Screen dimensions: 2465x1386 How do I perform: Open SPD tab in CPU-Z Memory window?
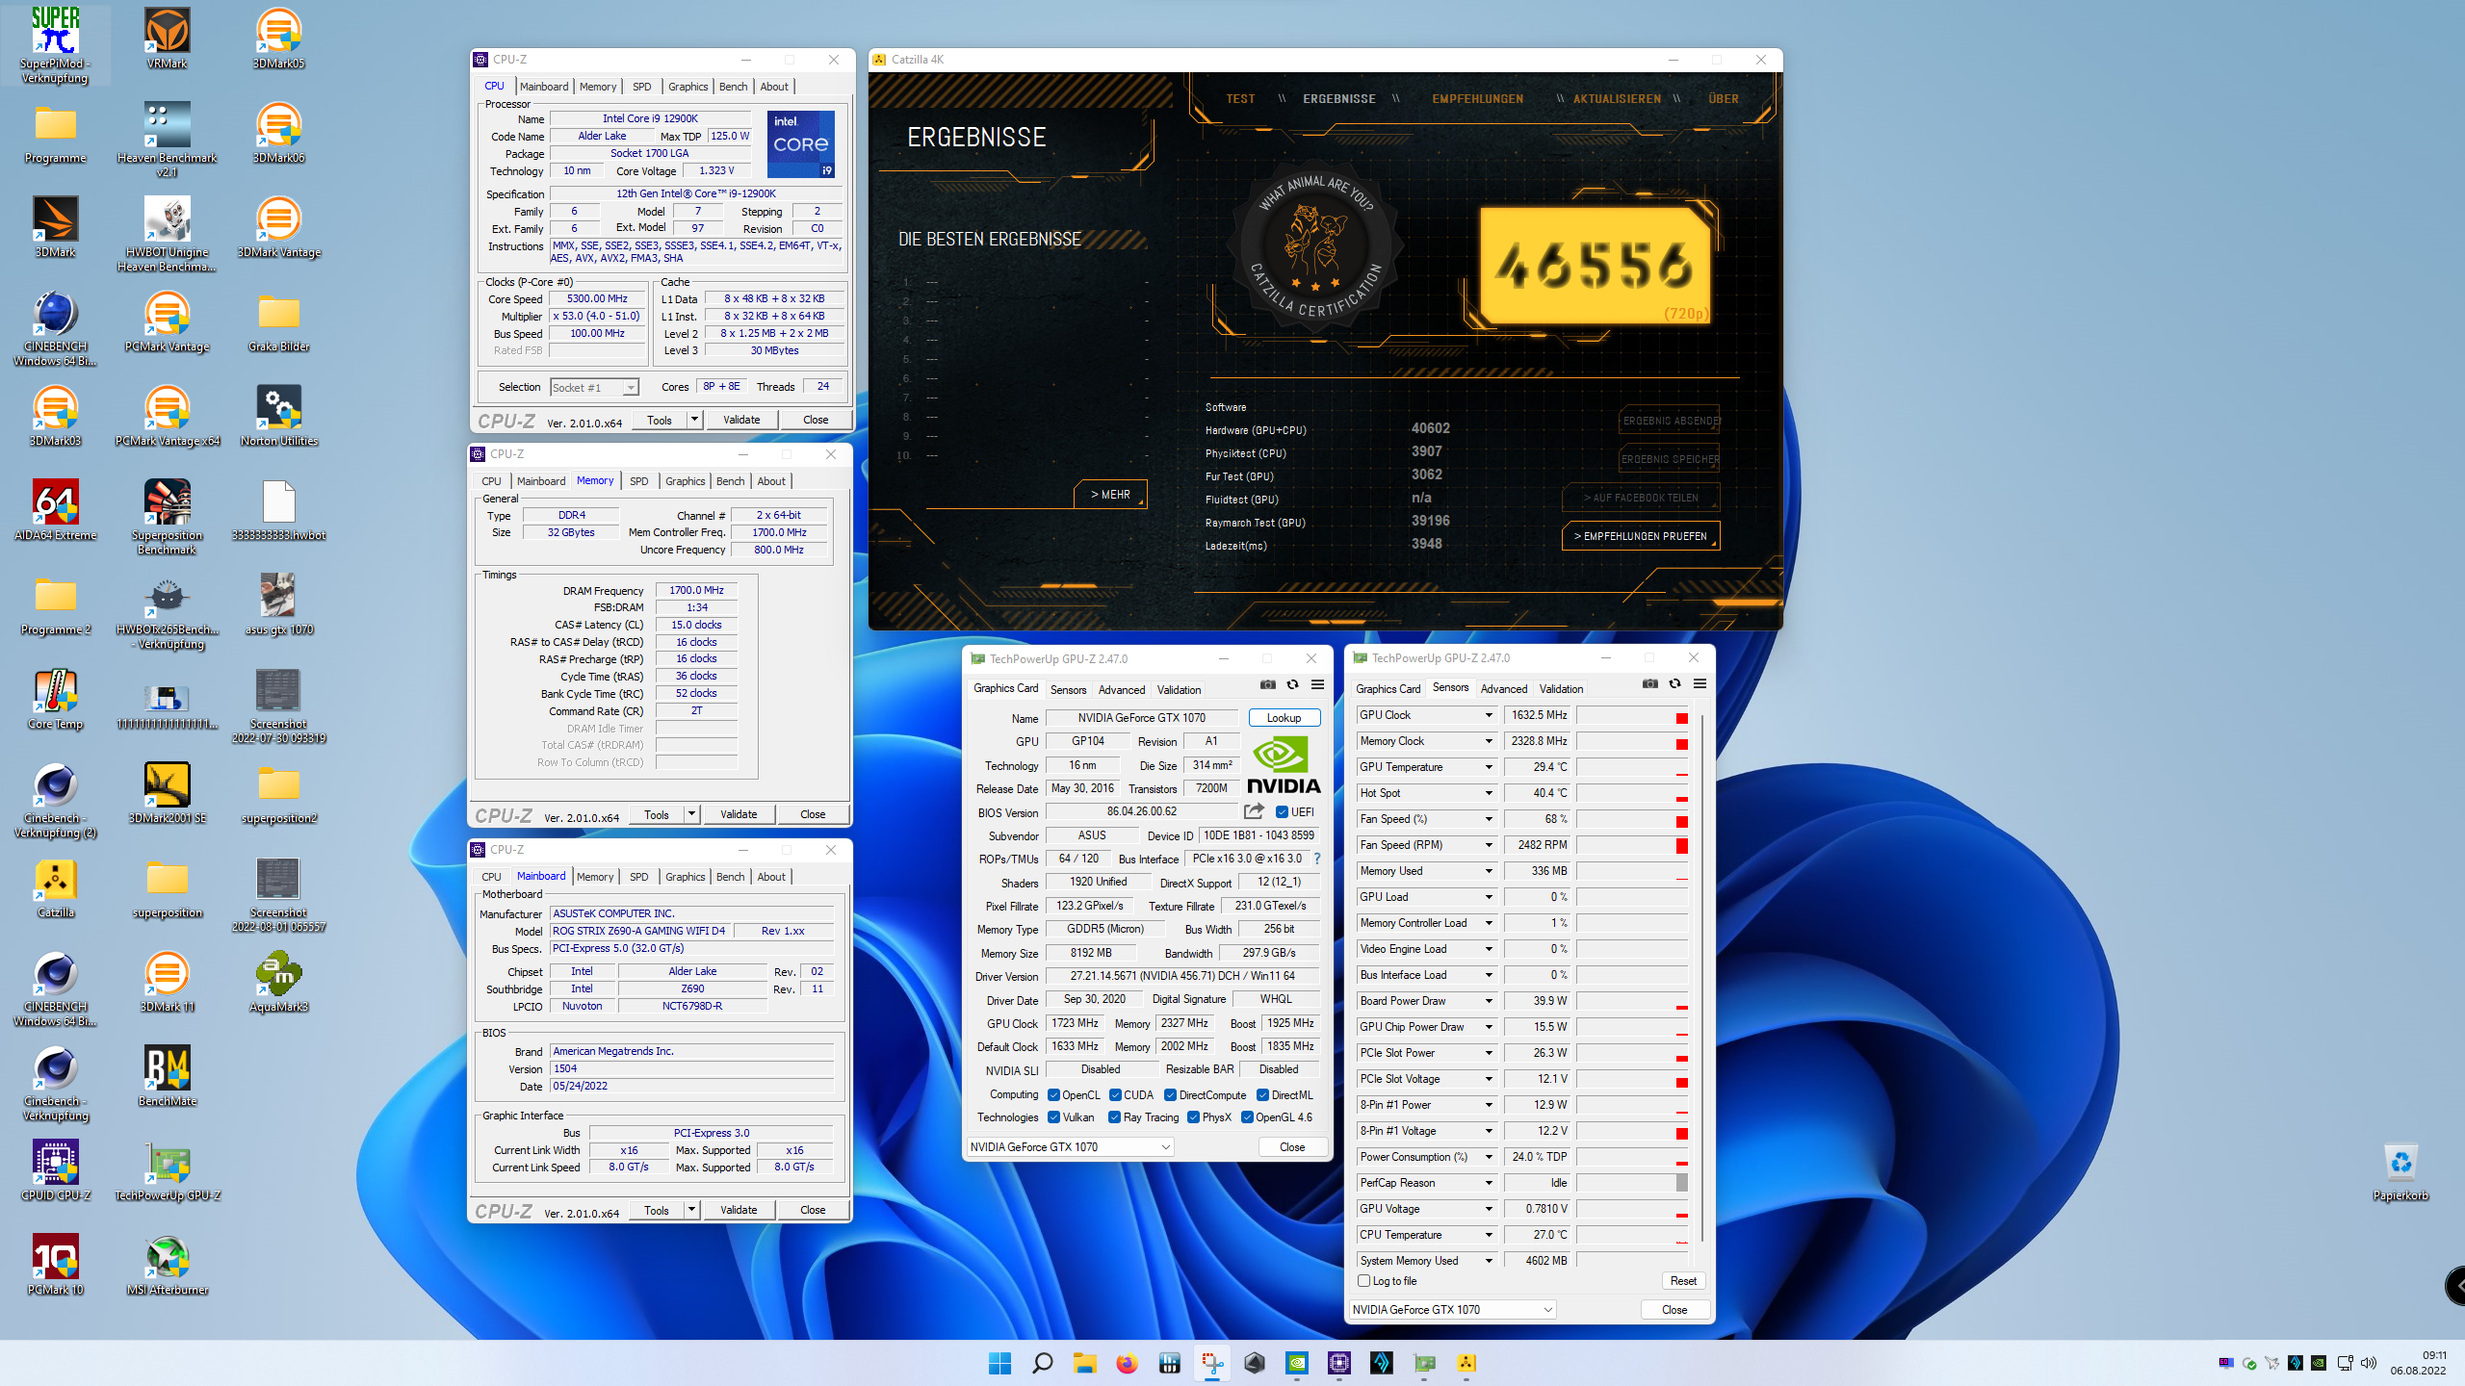(638, 481)
